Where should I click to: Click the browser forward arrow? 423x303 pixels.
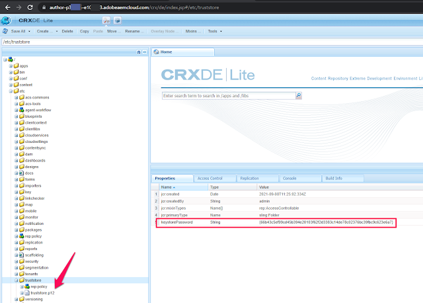coord(19,7)
